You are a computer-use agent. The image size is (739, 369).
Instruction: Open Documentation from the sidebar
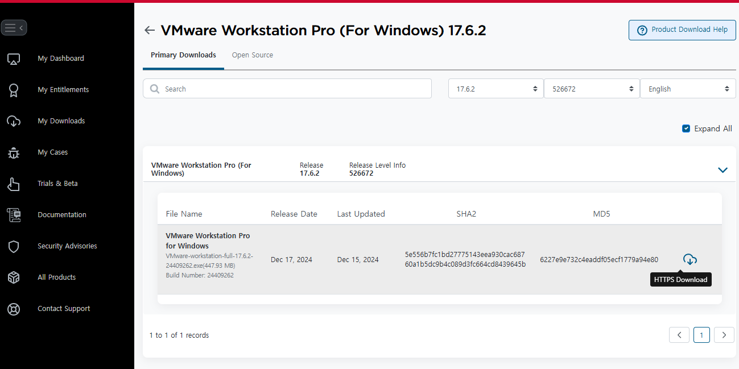point(62,215)
